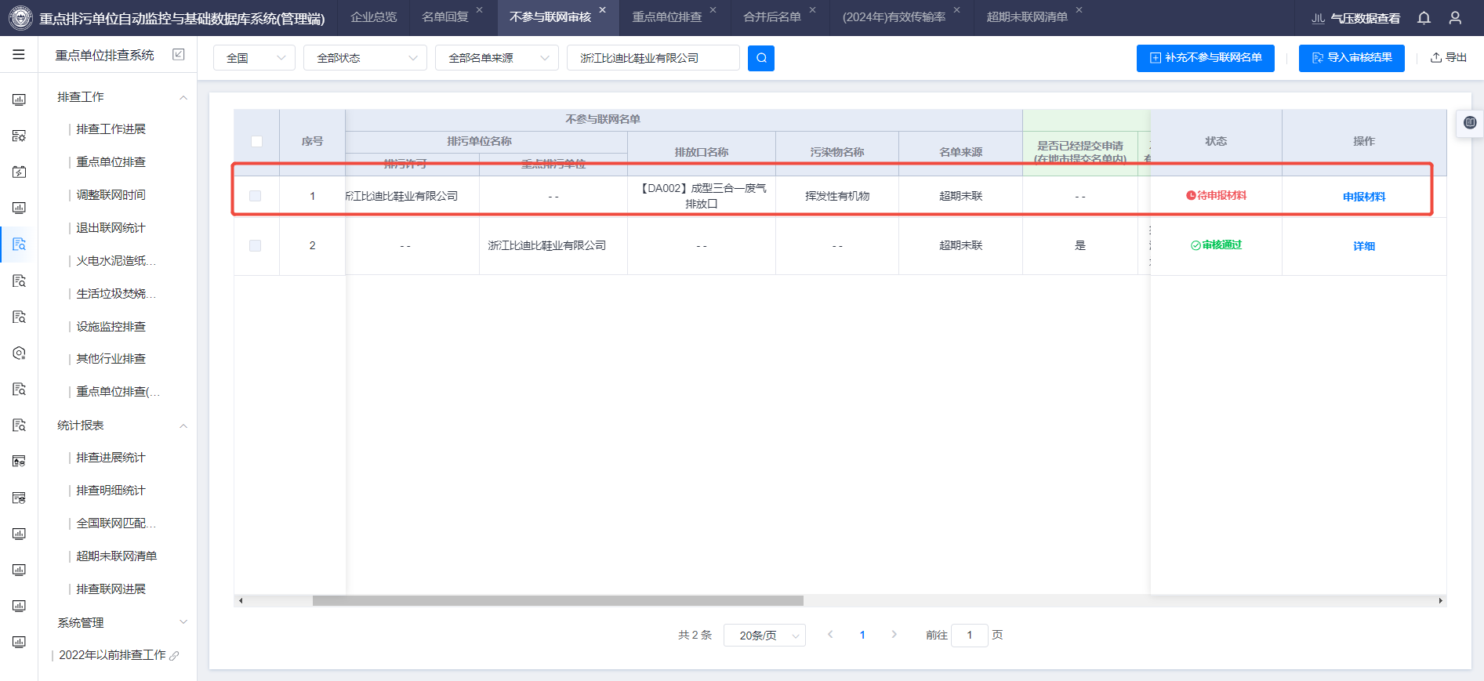This screenshot has height=681, width=1484.
Task: Click 申报材料 link in row 1
Action: [x=1364, y=197]
